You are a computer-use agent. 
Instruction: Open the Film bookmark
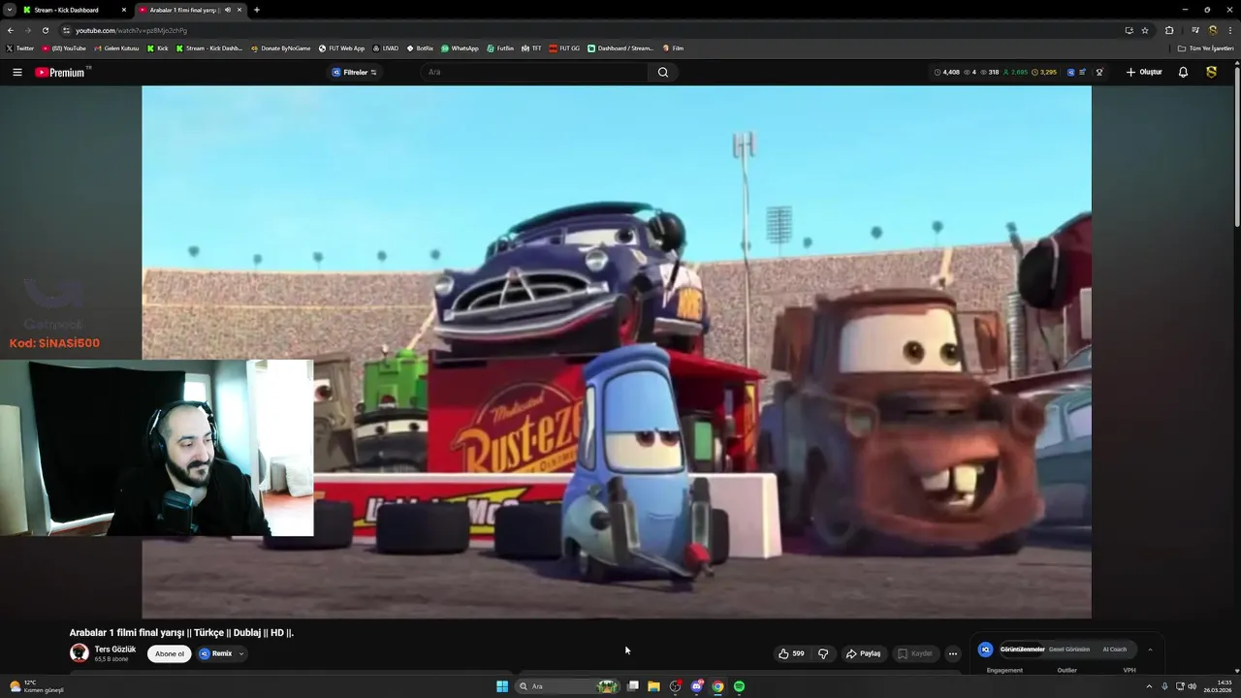(x=673, y=48)
